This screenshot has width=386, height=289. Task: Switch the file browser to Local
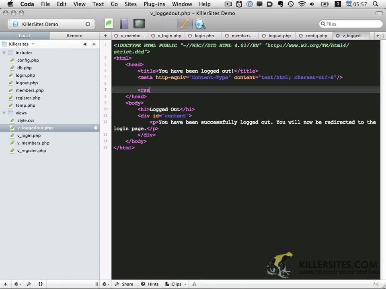[x=25, y=36]
